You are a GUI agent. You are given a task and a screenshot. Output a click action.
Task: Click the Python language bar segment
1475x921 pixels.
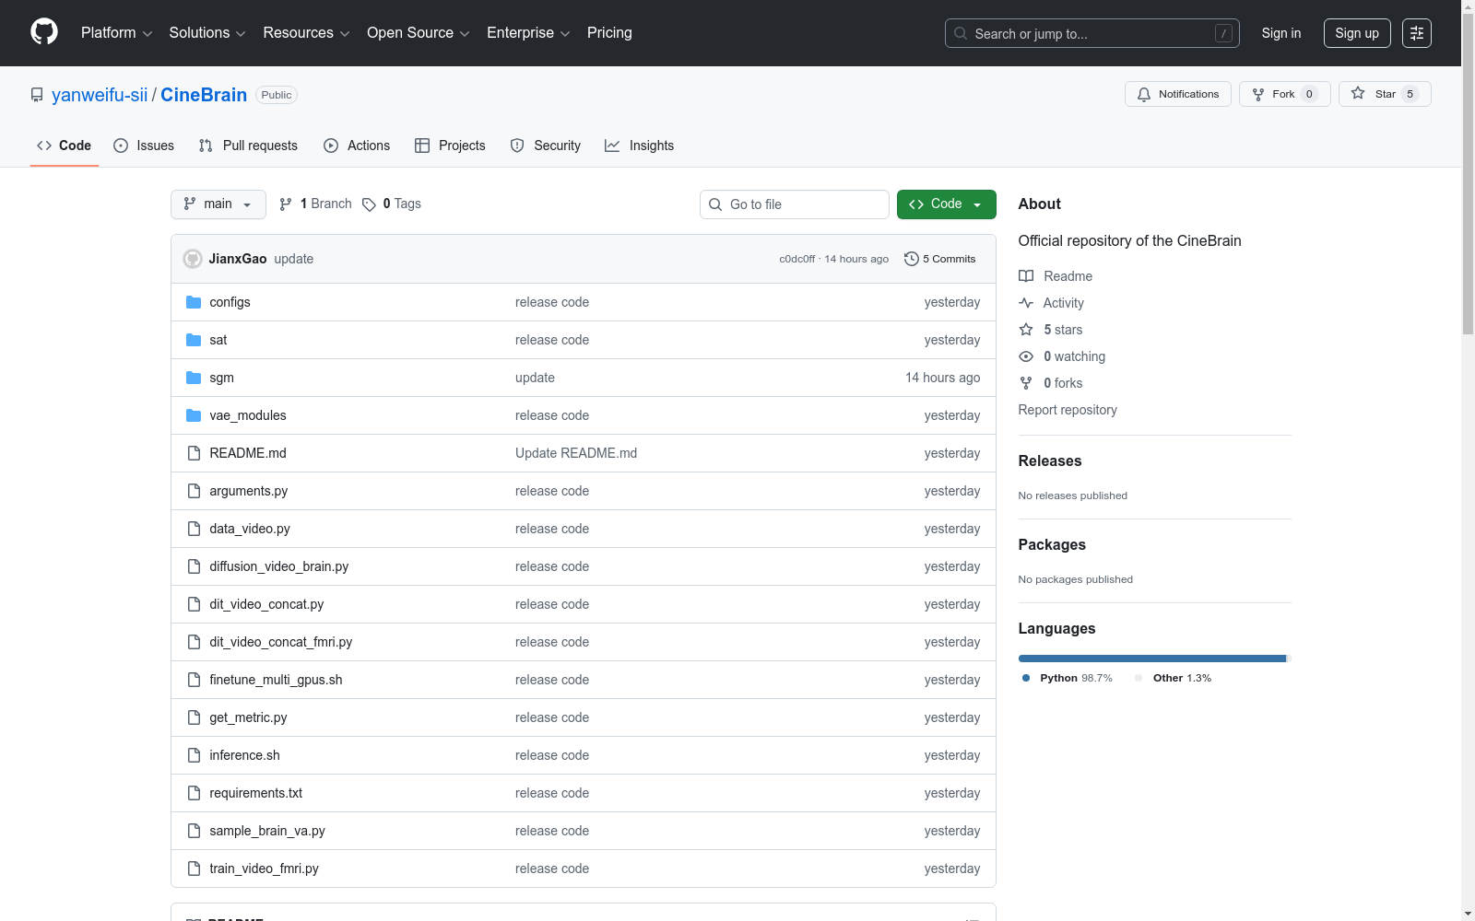(1152, 659)
